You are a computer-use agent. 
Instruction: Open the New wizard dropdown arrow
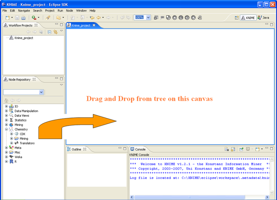12,18
